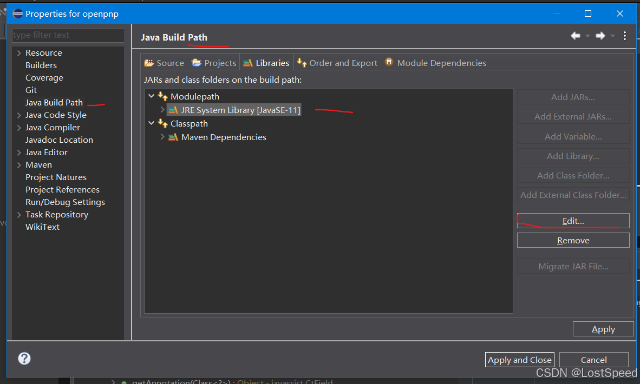Click Apply and Close
Screen dimensions: 640x384
(519, 359)
